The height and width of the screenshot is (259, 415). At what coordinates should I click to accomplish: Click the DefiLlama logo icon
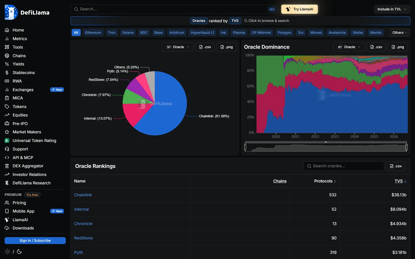(11, 12)
